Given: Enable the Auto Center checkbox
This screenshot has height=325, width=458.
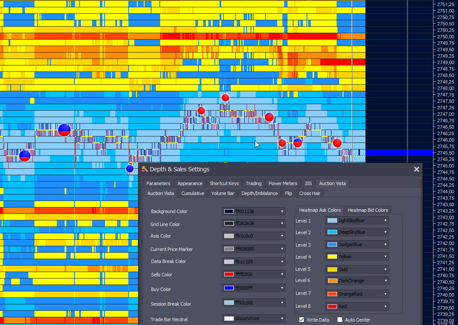Looking at the screenshot, I should point(340,320).
